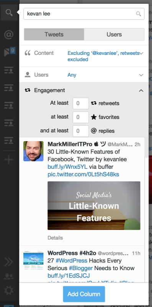This screenshot has height=307, width=152.
Task: Click the search results scrollbar
Action: point(146,147)
